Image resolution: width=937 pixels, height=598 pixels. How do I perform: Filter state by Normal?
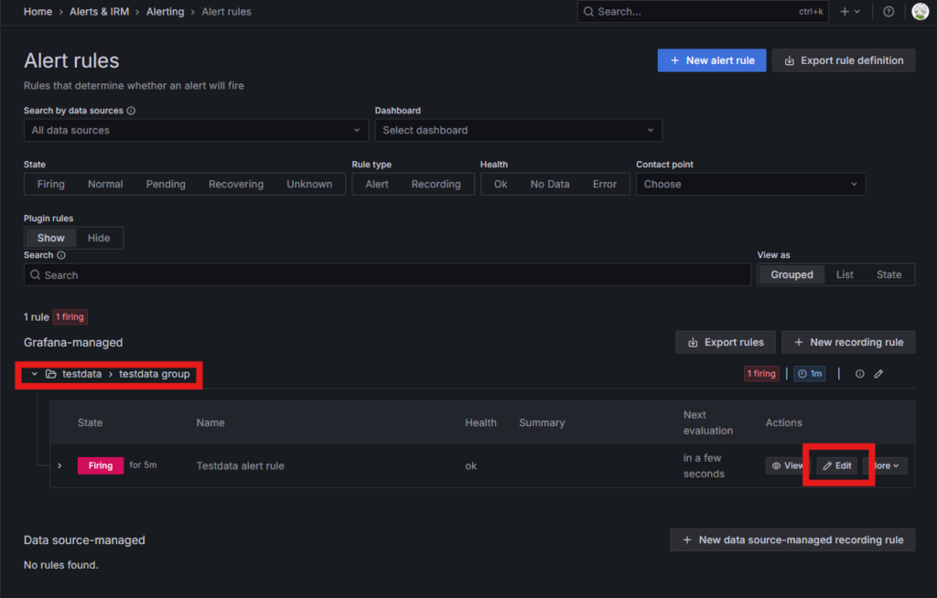coord(105,184)
